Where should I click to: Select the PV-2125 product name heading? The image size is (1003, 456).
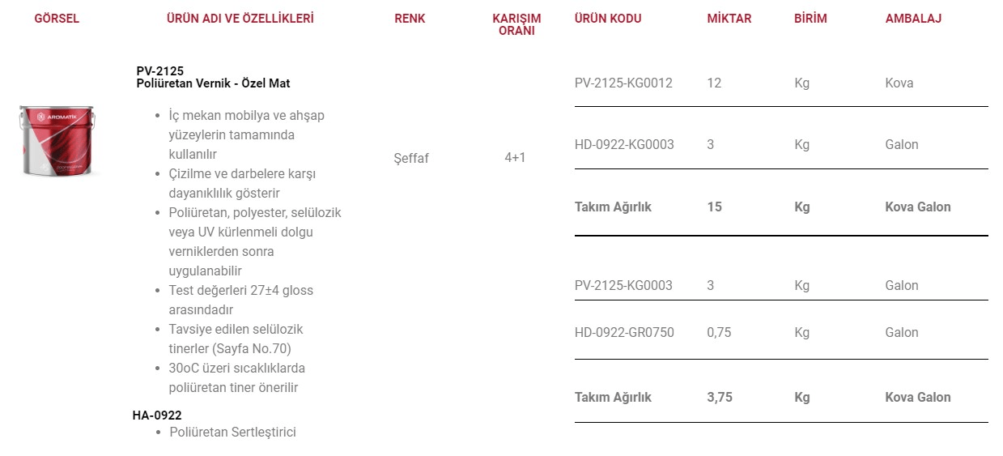coord(213,77)
